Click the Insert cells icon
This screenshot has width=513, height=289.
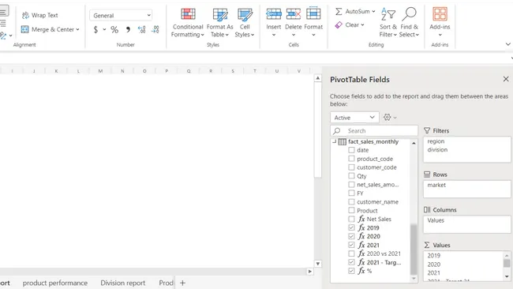pos(274,14)
